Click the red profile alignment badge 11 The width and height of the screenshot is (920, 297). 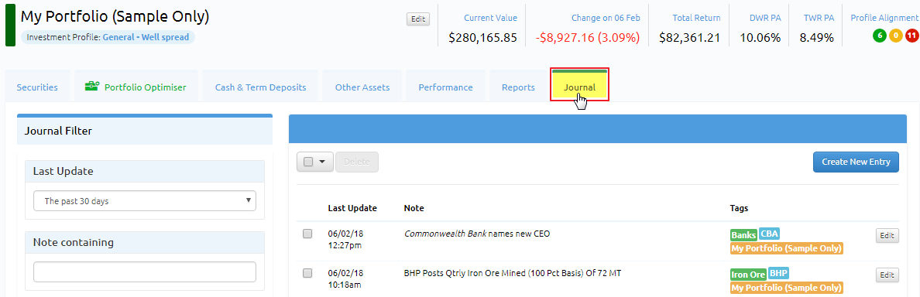pos(911,36)
